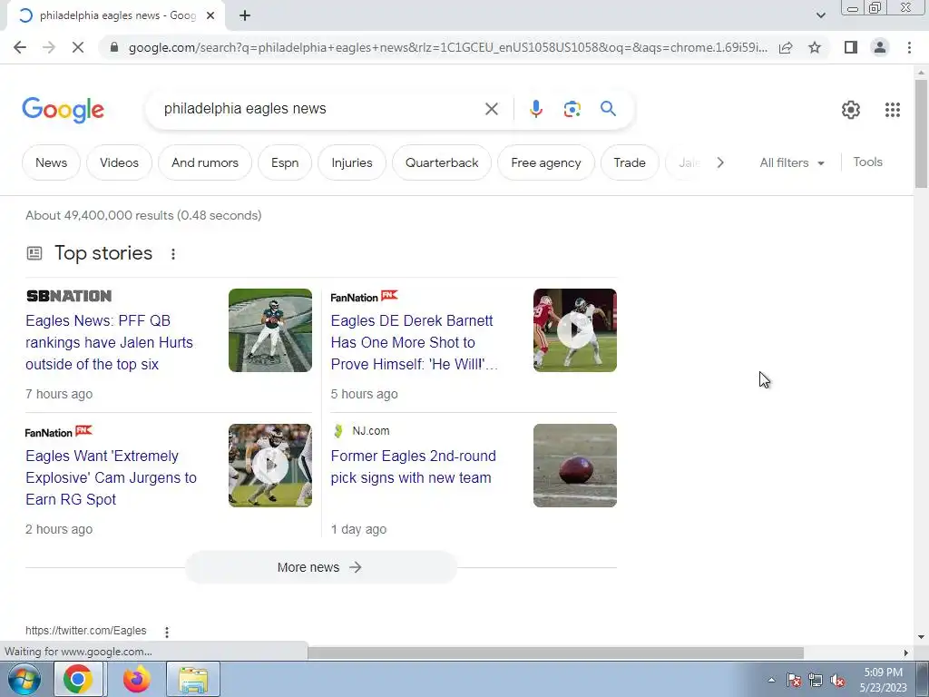929x697 pixels.
Task: Click the football on turf thumbnail
Action: 574,466
